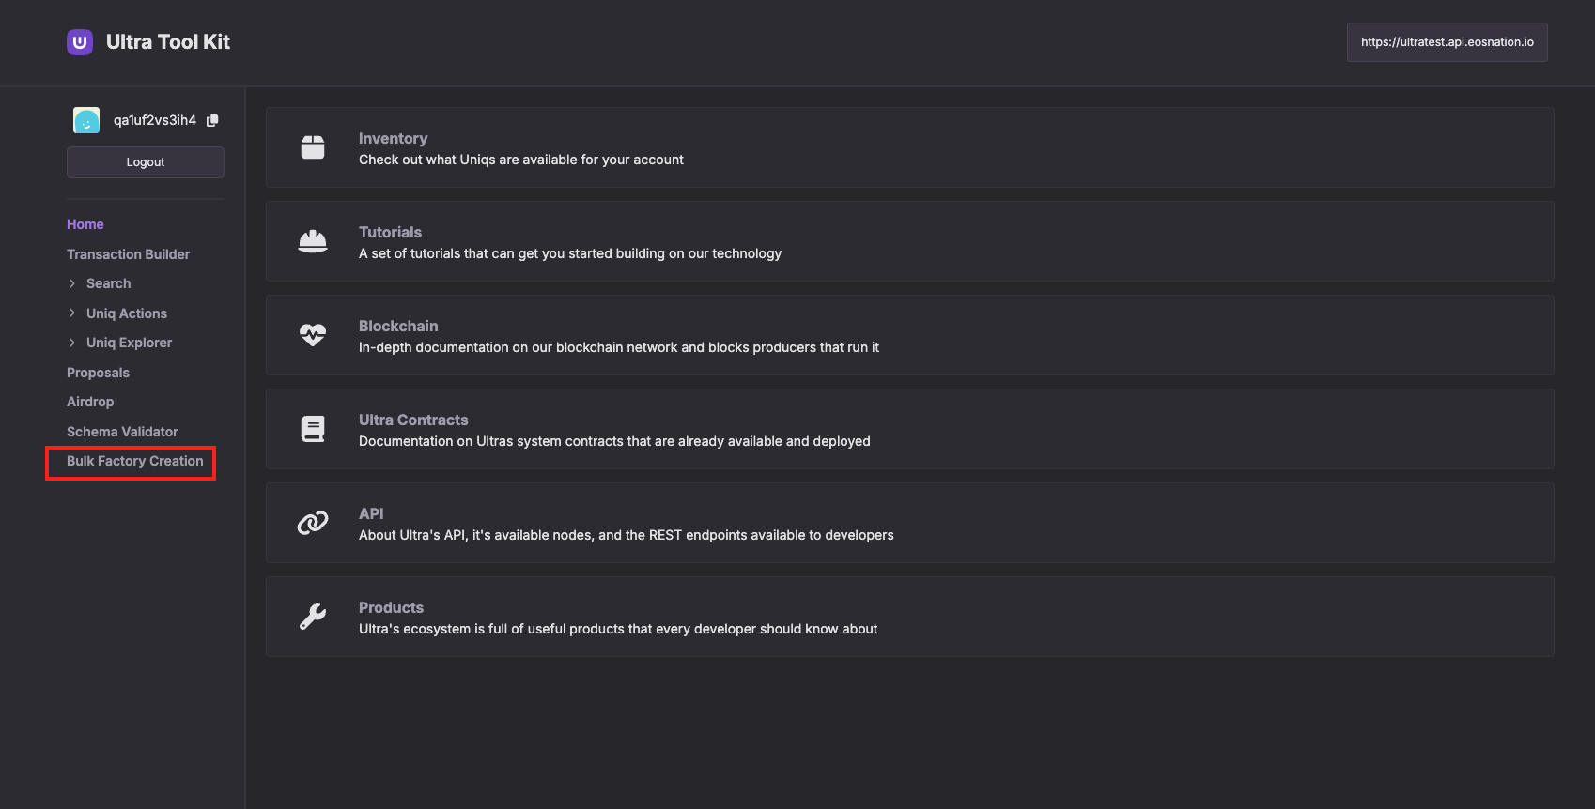Click the Inventory box icon
Screen dimensions: 1595x809
point(313,147)
